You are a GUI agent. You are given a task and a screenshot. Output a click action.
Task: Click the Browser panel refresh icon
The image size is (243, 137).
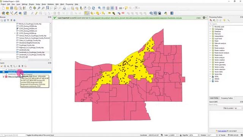5,20
